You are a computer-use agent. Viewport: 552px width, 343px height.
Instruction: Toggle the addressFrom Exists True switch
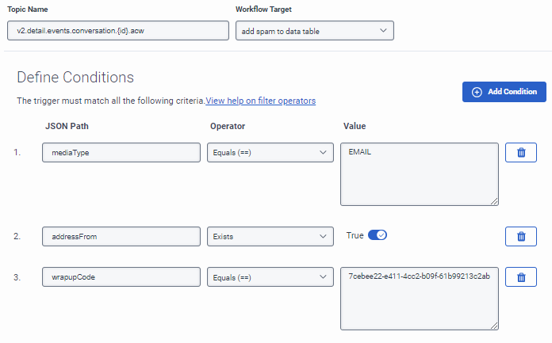(377, 235)
